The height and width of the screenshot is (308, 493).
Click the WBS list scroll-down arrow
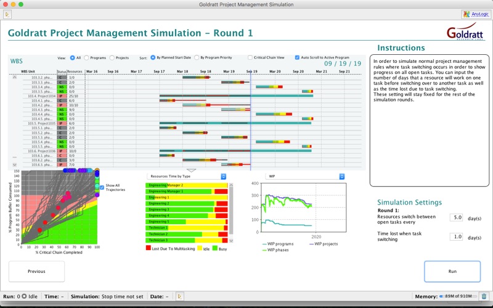point(14,164)
